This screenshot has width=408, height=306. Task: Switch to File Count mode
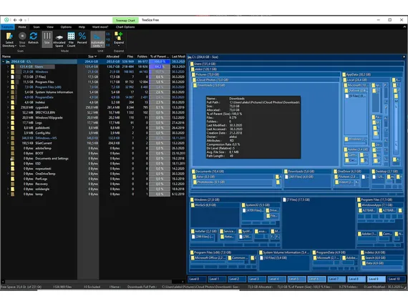click(71, 39)
